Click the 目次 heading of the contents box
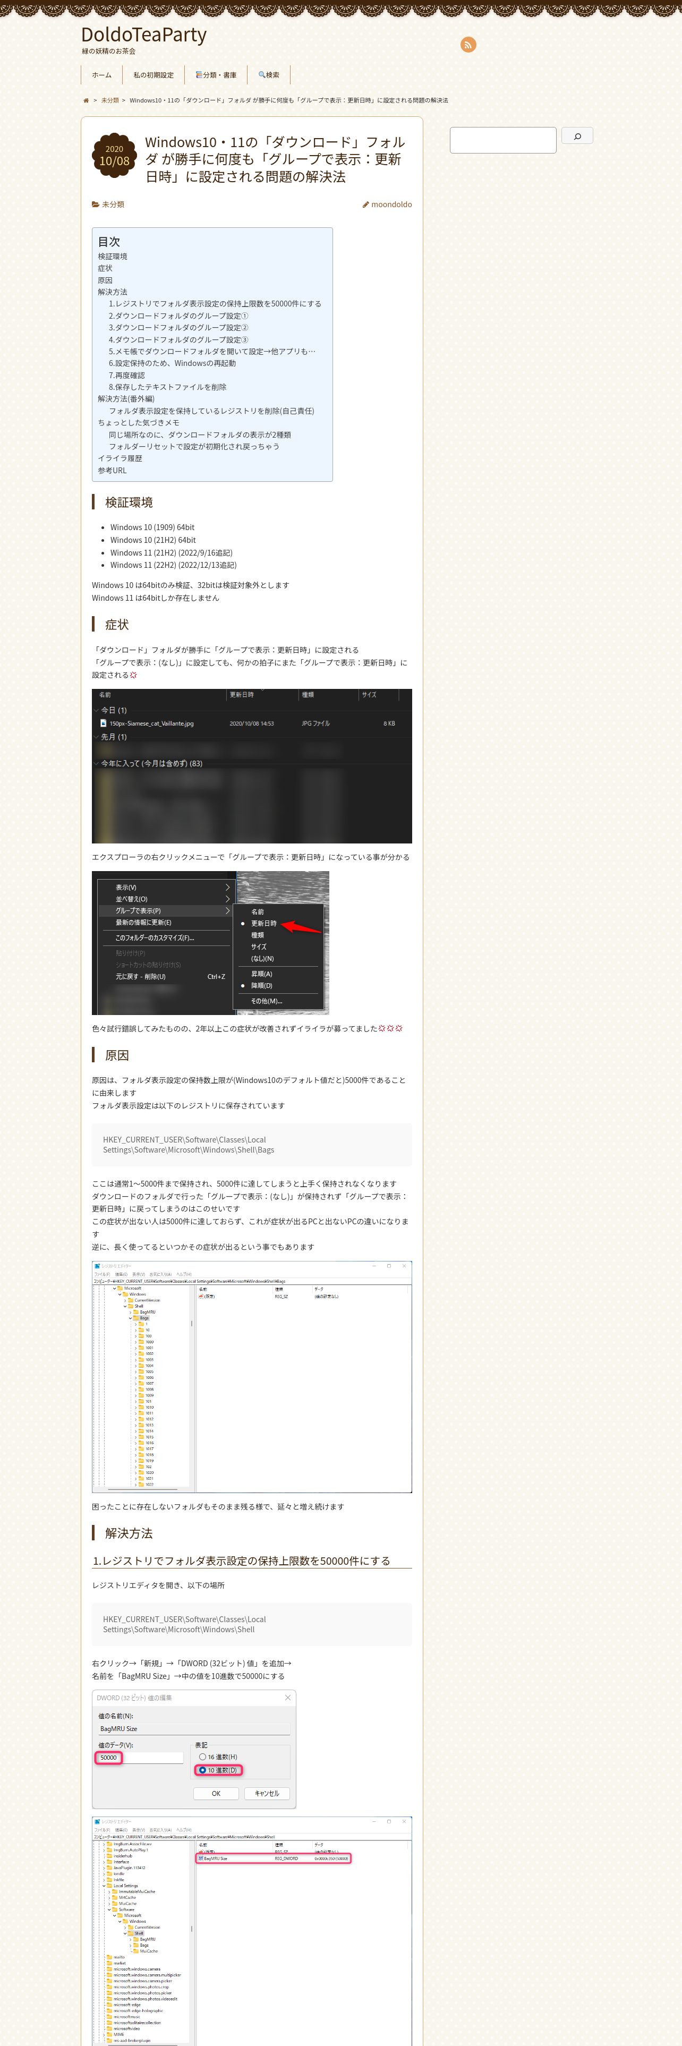Screen dimensions: 682x2046 click(109, 242)
